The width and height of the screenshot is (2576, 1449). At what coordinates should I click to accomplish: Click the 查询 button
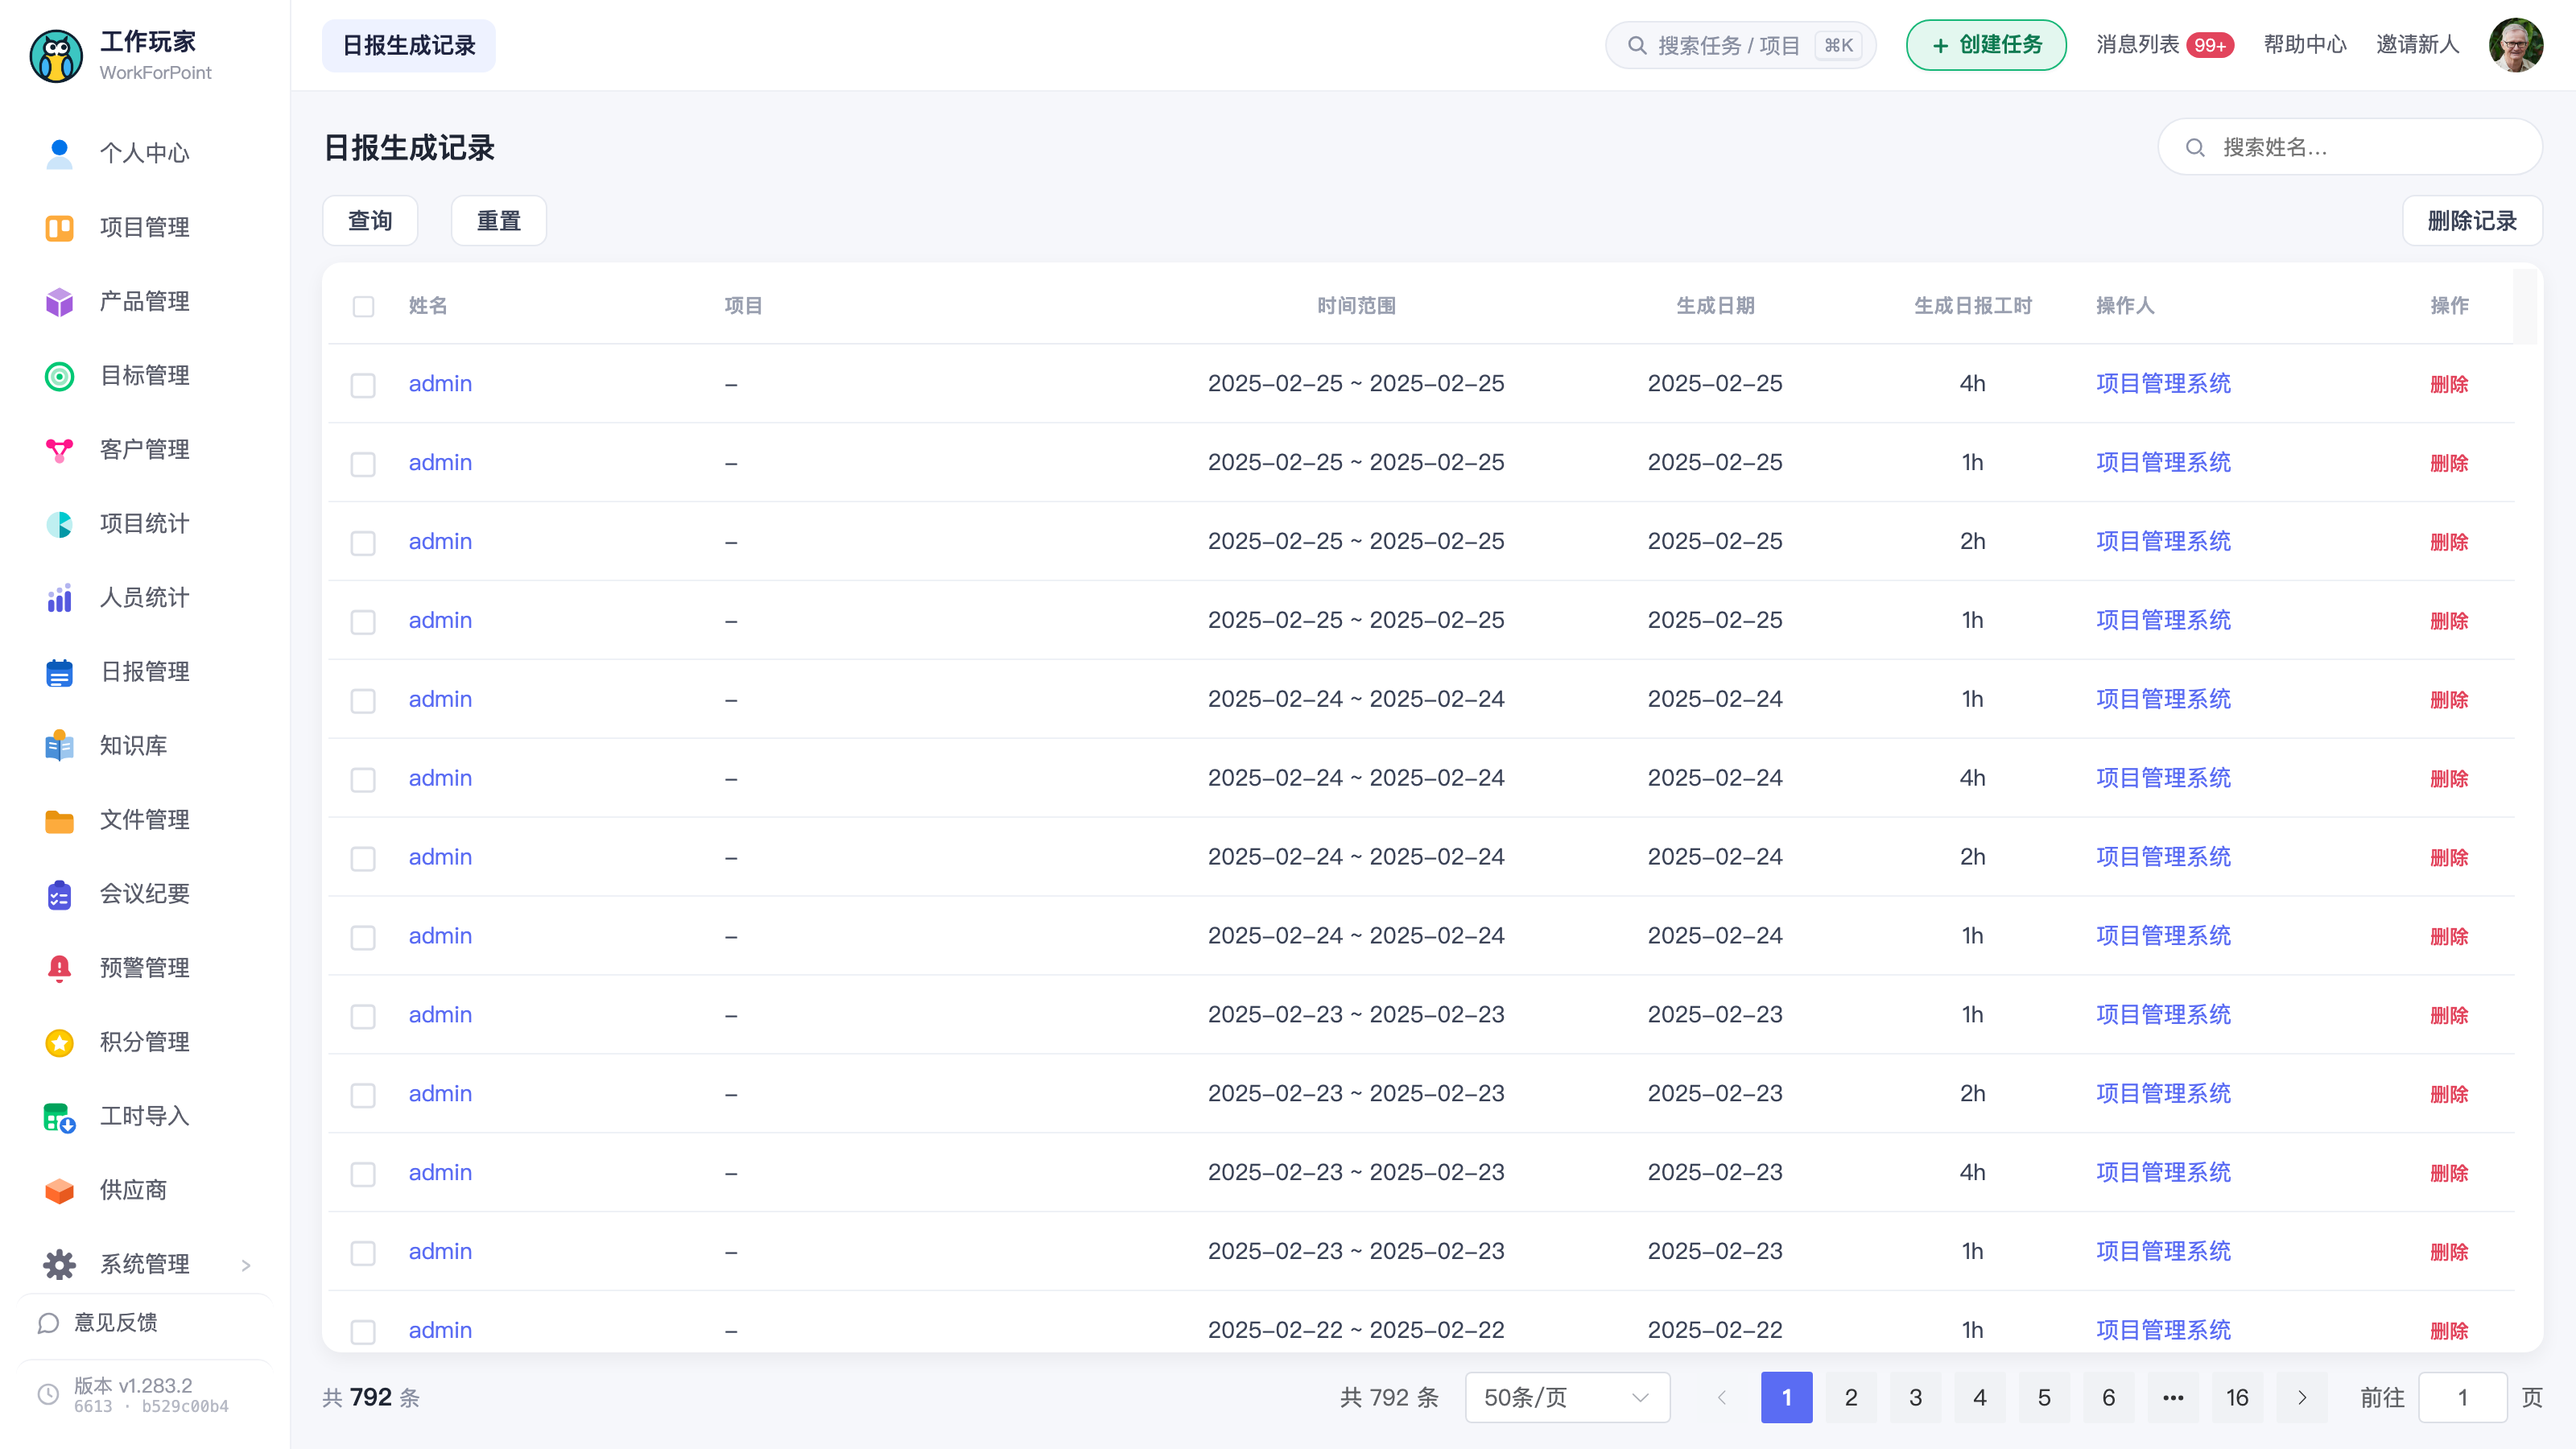[370, 220]
